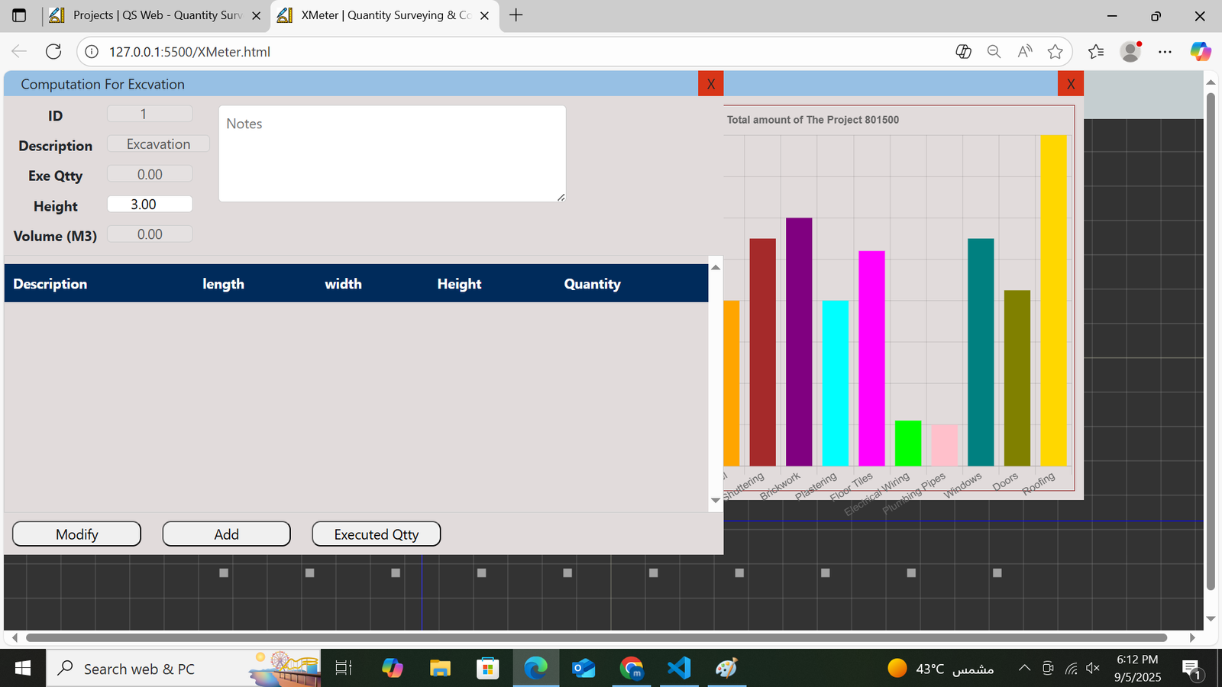Screen dimensions: 1222x687
Task: Open Visual Studio Code from taskbar
Action: (679, 669)
